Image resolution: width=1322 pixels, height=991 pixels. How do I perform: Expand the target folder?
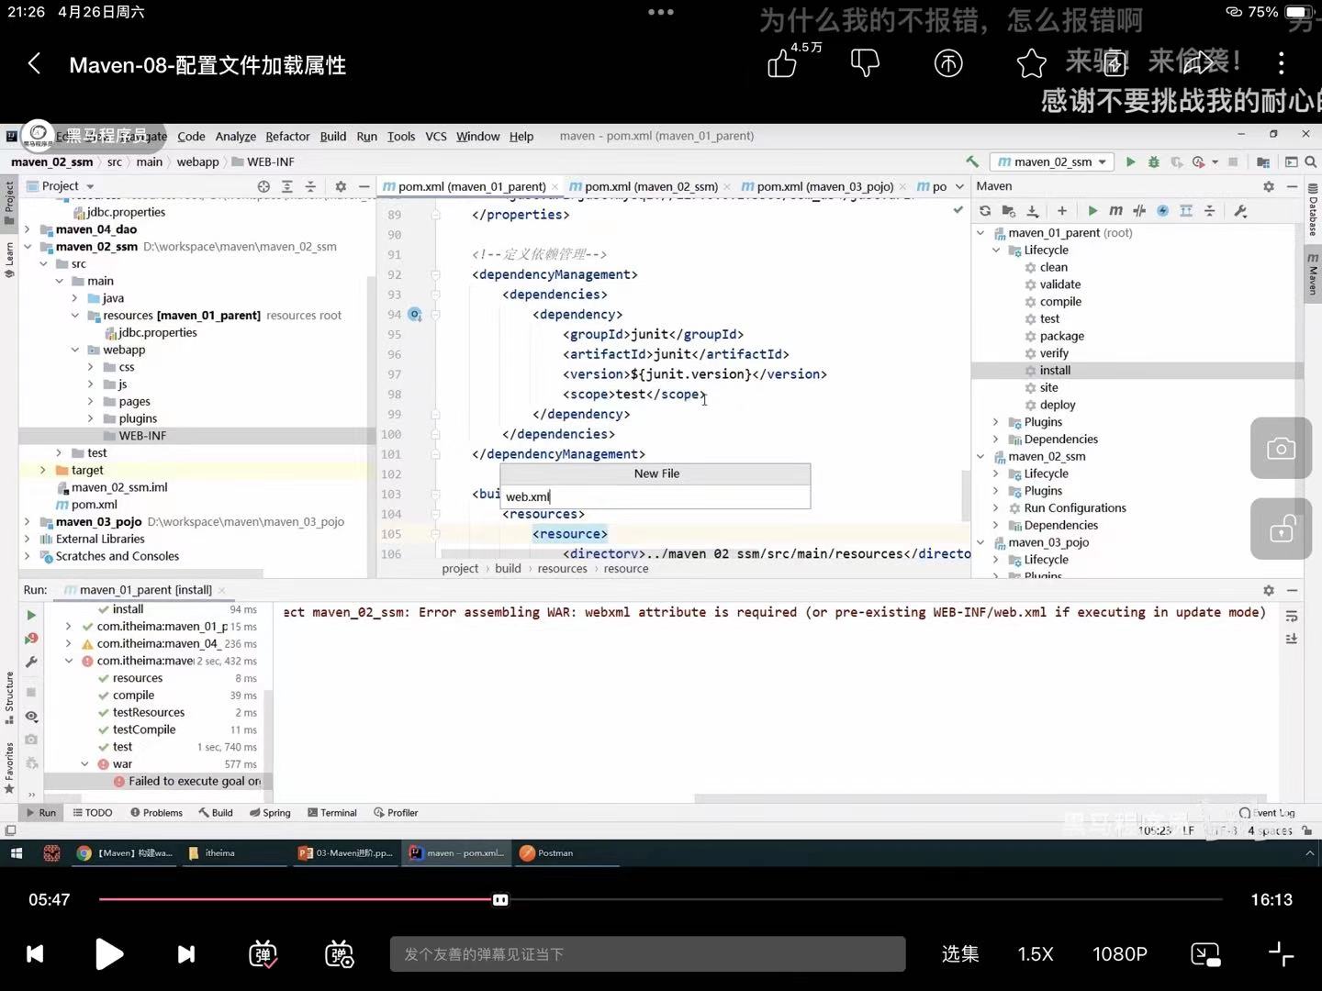coord(43,470)
